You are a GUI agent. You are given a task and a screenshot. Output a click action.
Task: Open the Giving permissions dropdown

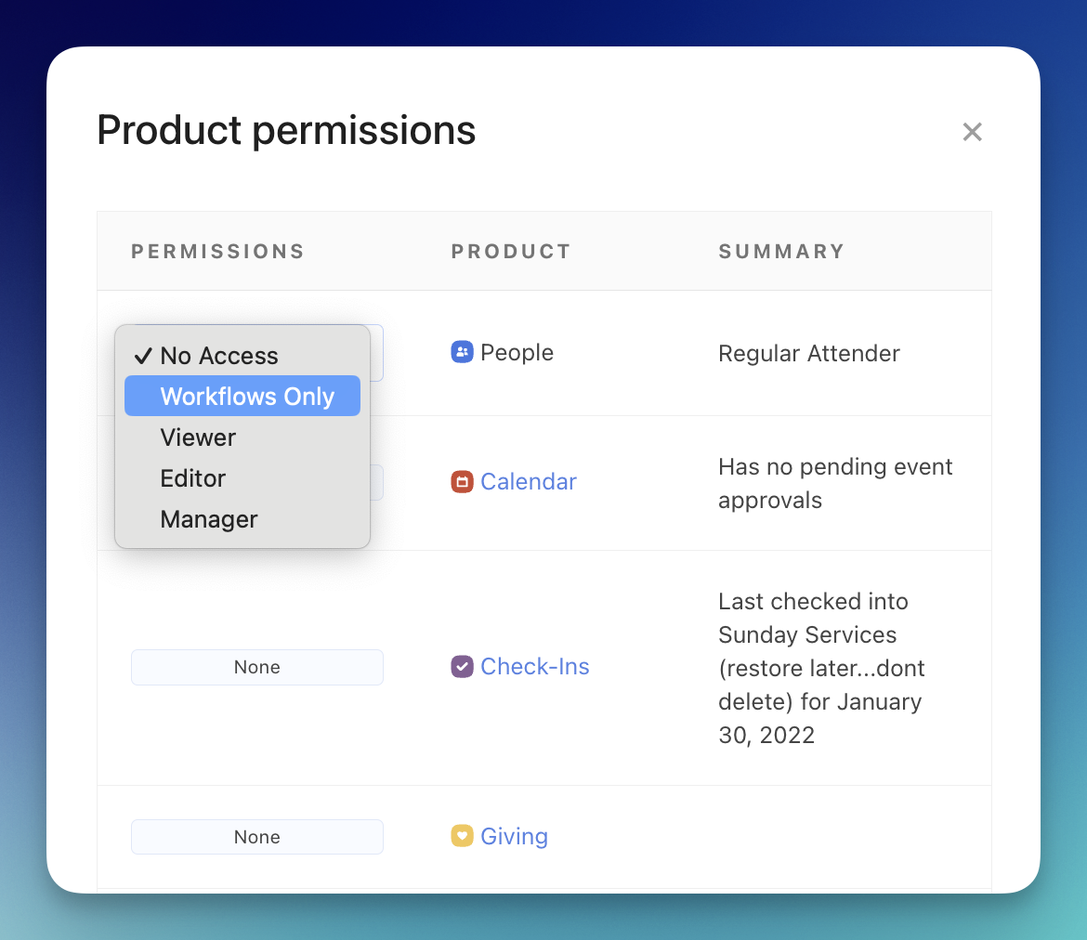(257, 837)
